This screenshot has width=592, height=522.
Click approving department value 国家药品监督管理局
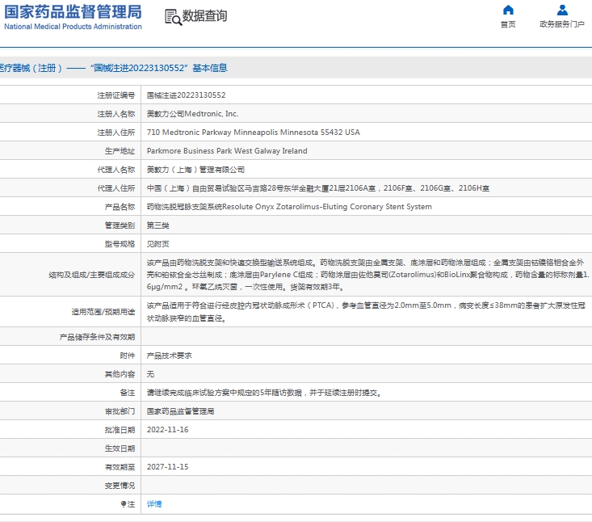[180, 411]
